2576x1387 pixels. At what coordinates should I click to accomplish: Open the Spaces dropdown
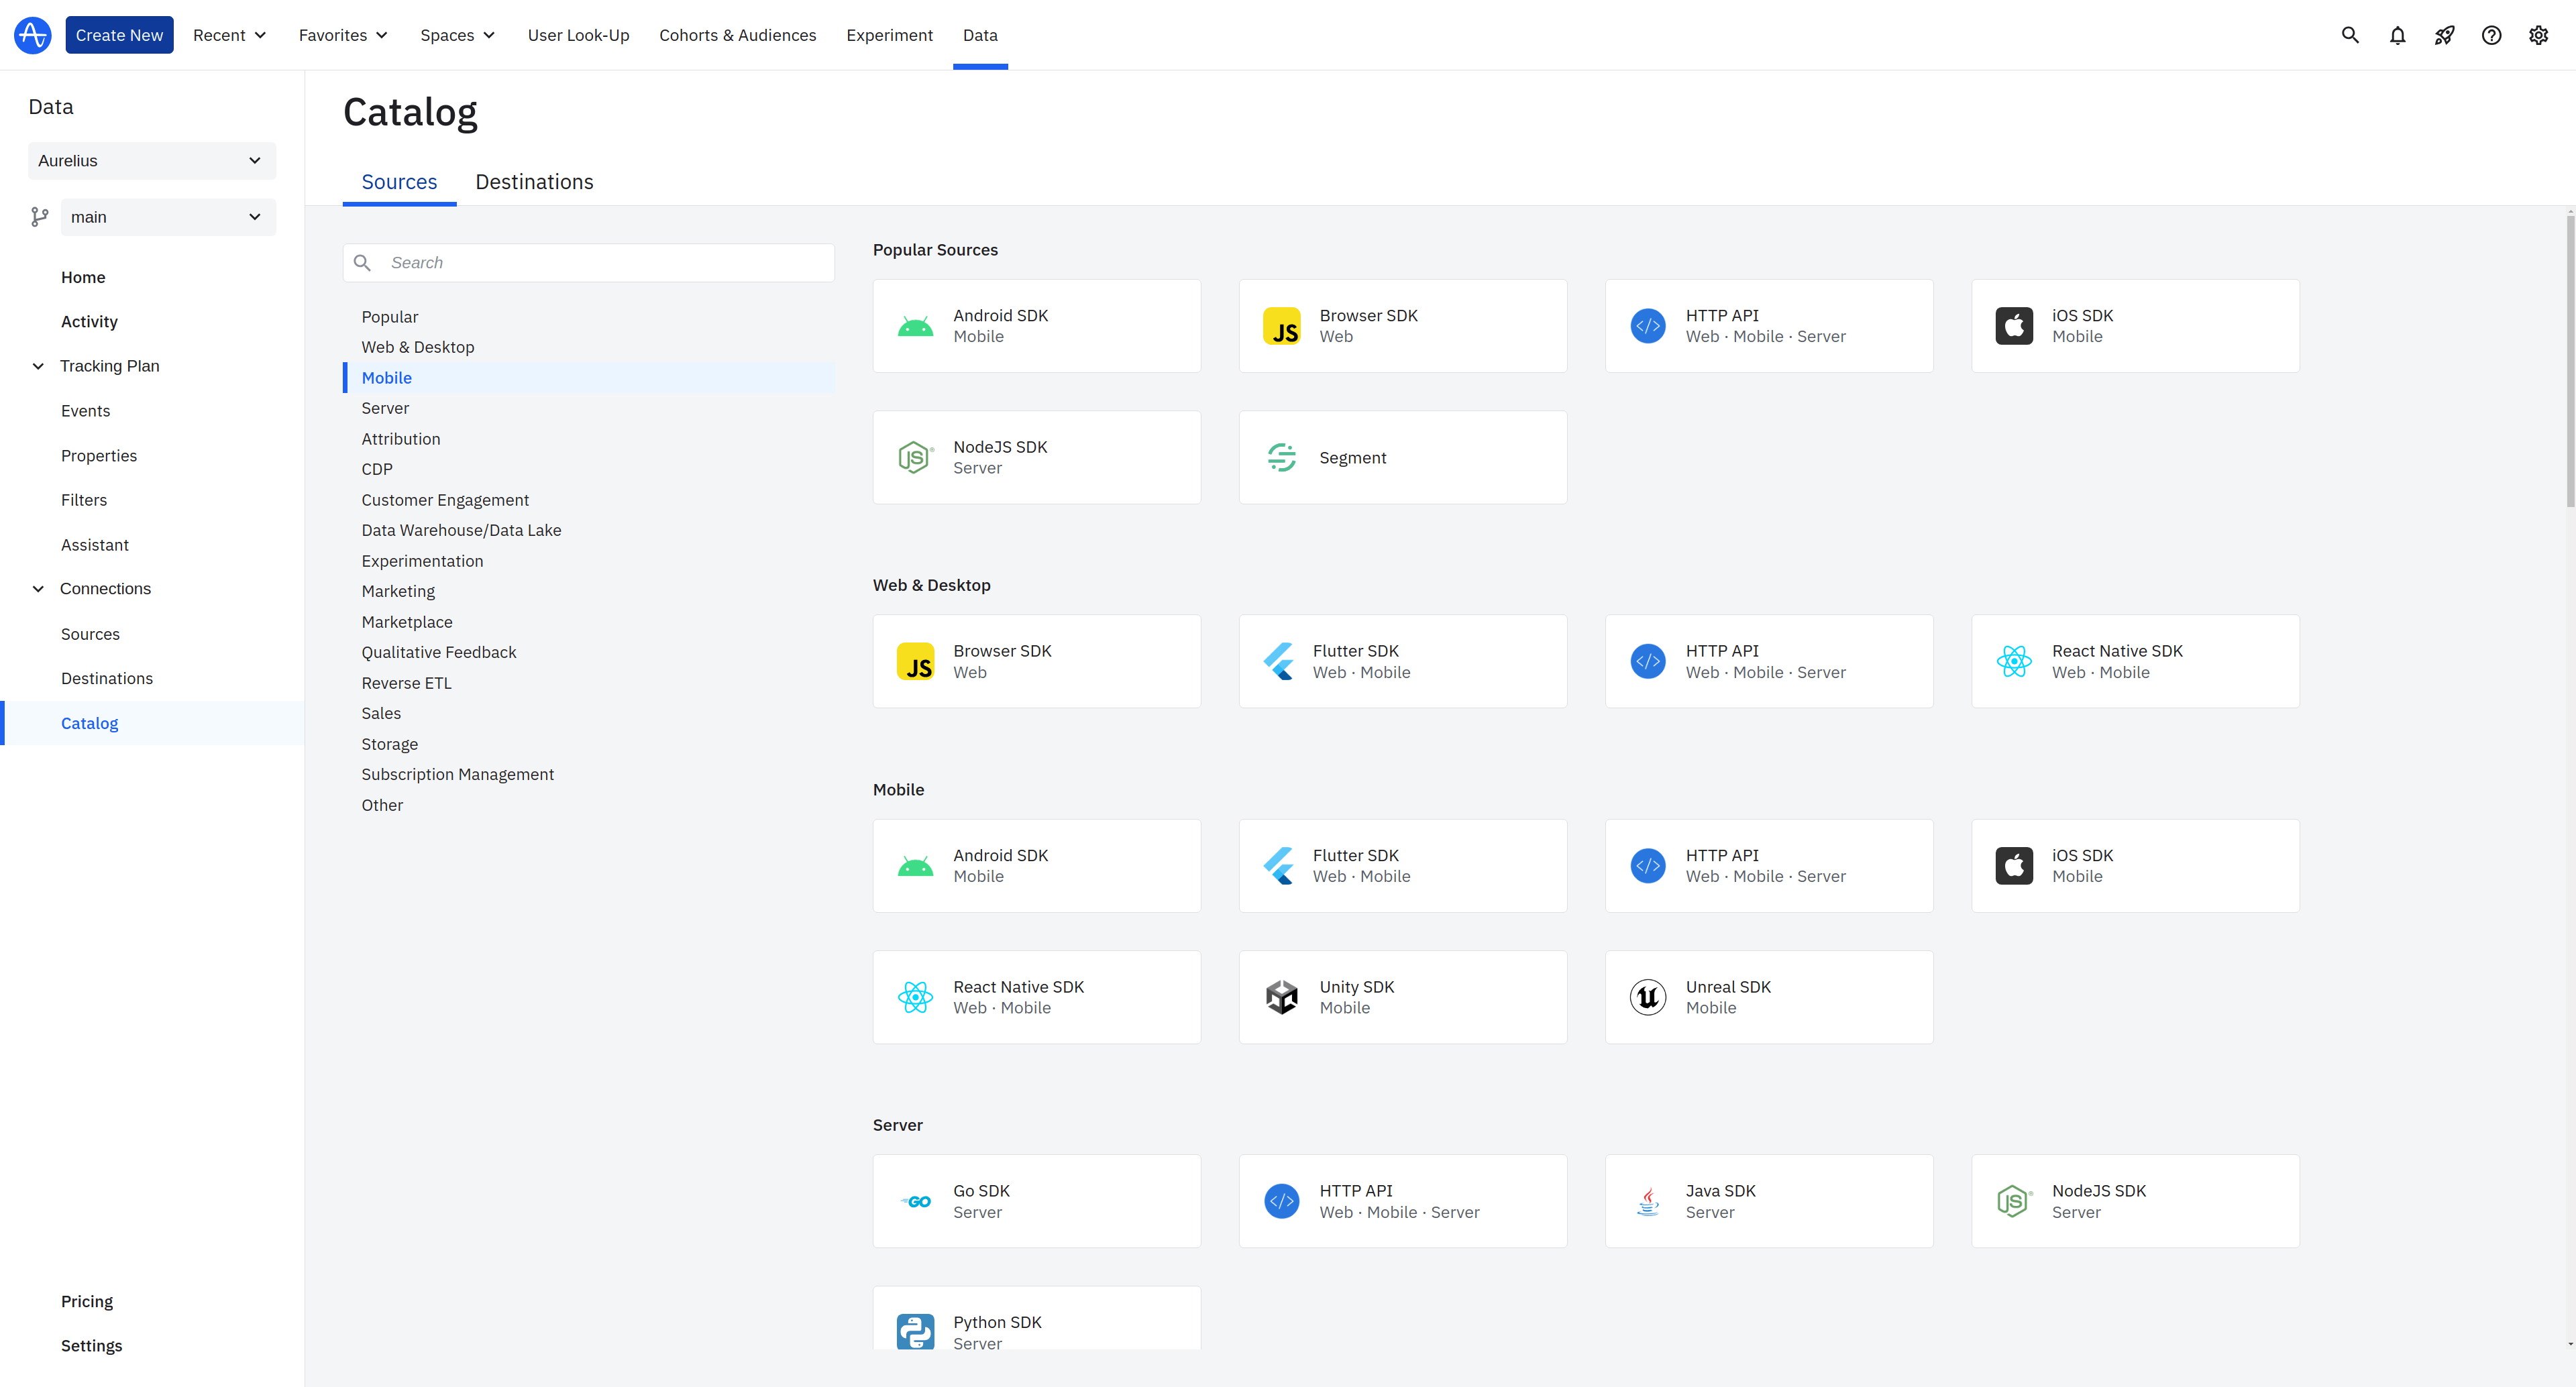pos(457,35)
